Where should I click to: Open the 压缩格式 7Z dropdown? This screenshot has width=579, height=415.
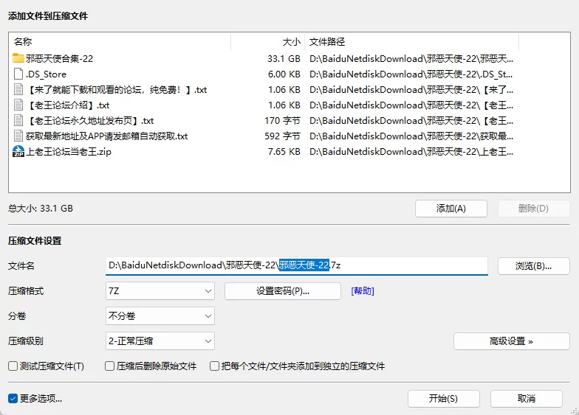click(x=160, y=290)
